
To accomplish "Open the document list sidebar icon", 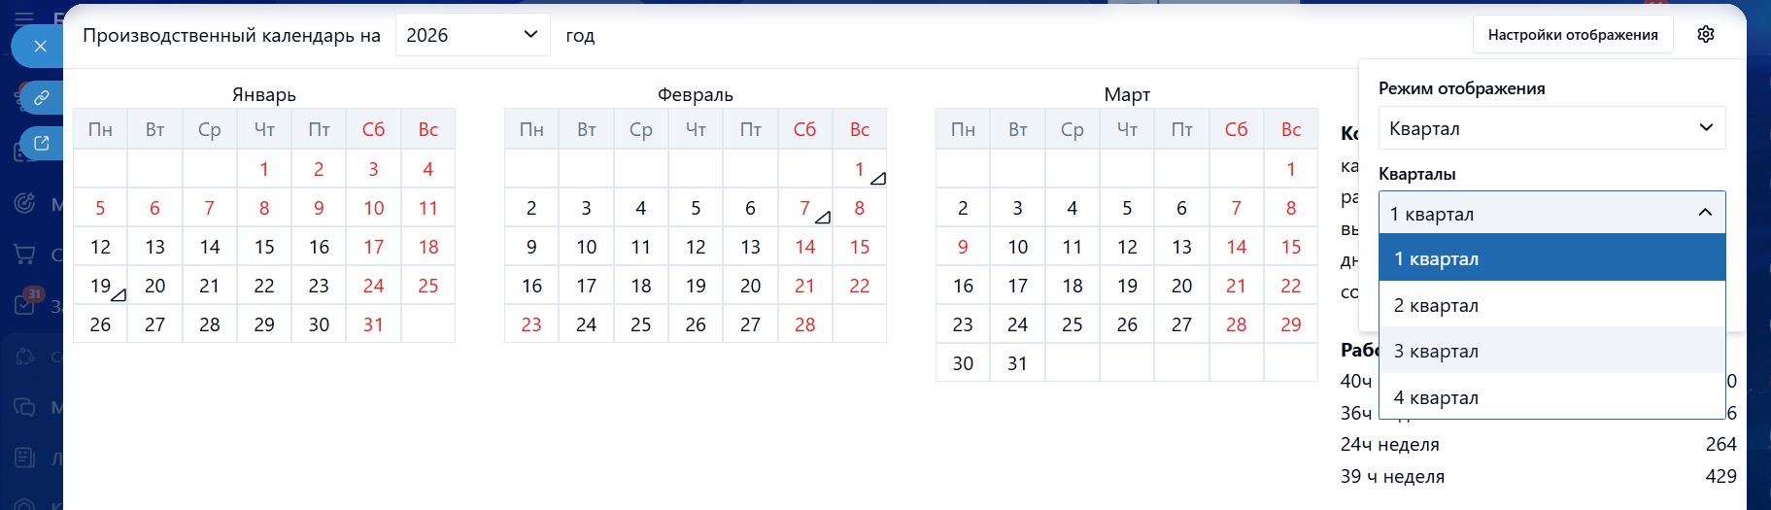I will 24,458.
